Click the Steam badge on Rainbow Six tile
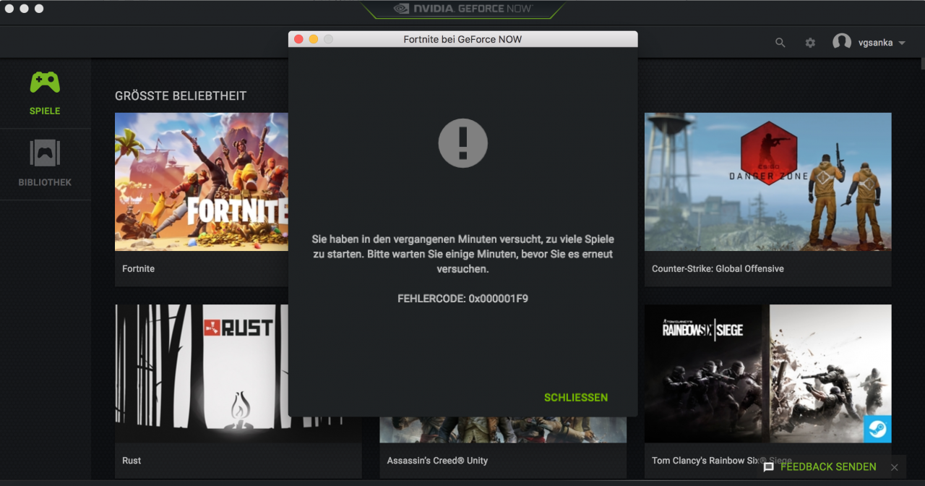925x486 pixels. [877, 429]
